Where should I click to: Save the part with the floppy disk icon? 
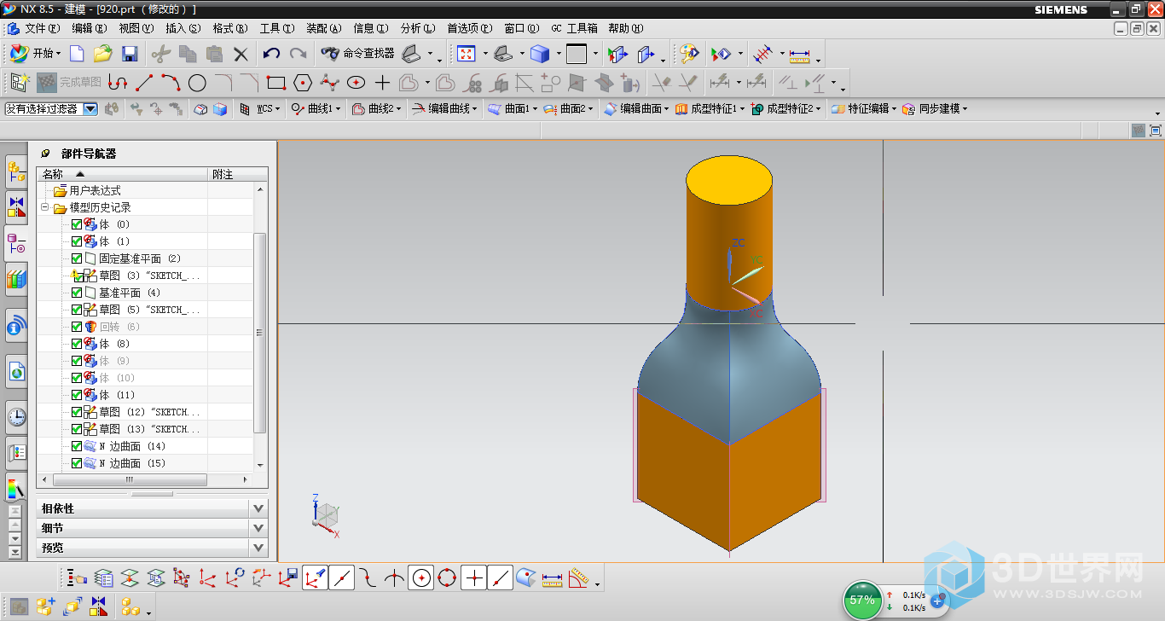pyautogui.click(x=130, y=54)
